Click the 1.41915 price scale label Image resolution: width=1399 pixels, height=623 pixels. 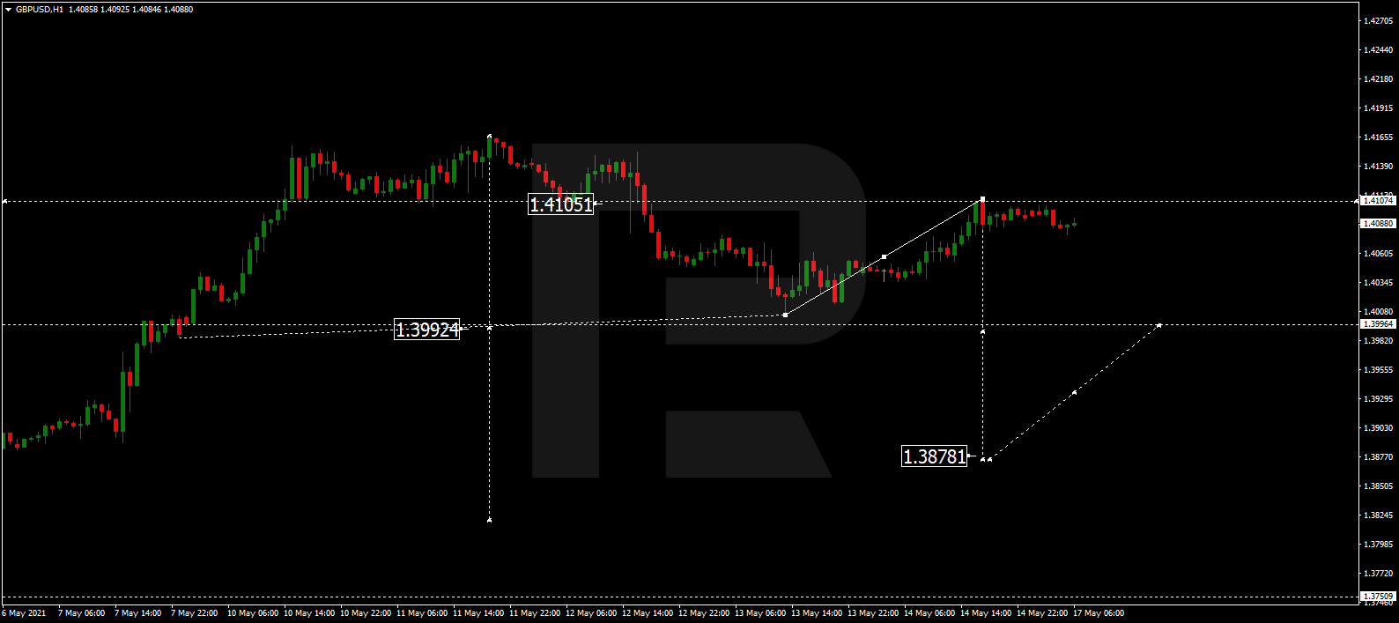click(1378, 108)
